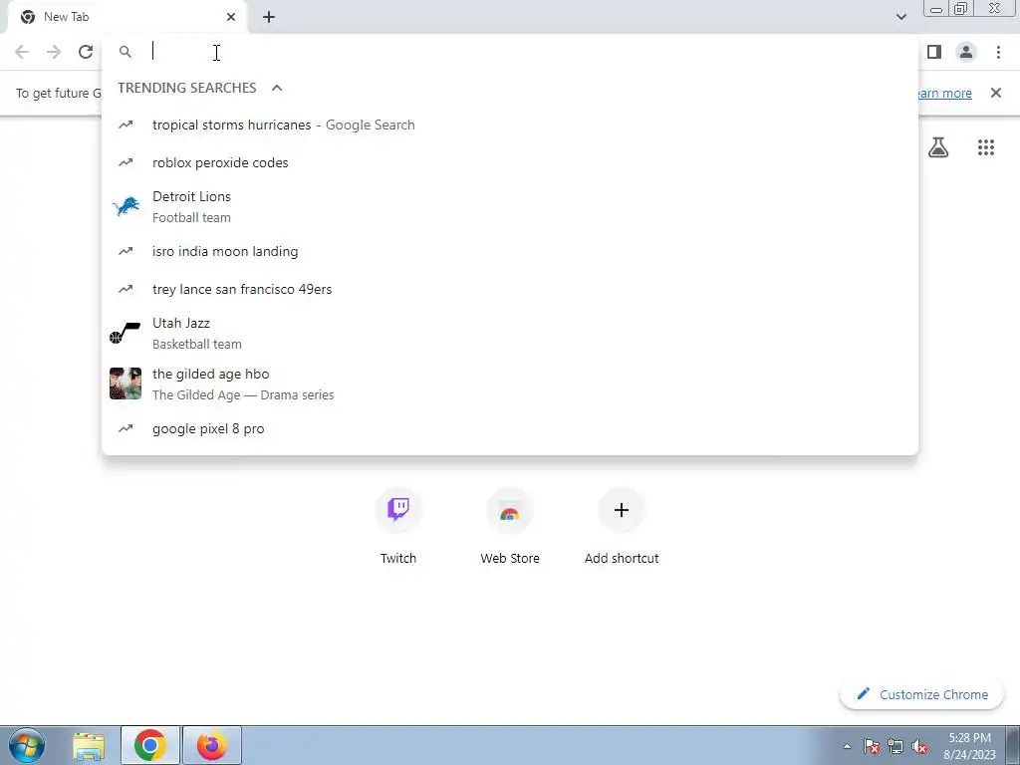Launch Firefox from the taskbar

(212, 745)
